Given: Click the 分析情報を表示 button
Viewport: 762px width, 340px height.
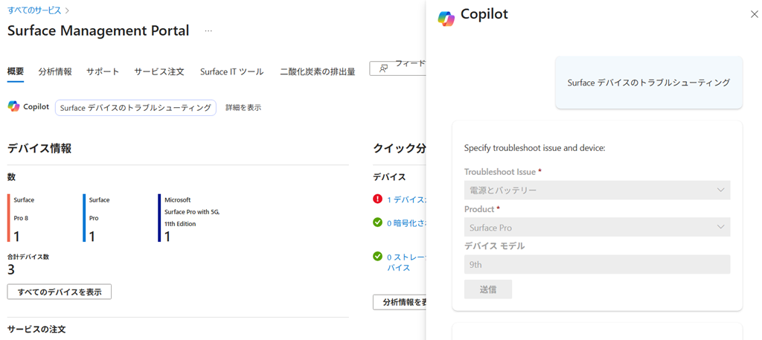Looking at the screenshot, I should 400,302.
